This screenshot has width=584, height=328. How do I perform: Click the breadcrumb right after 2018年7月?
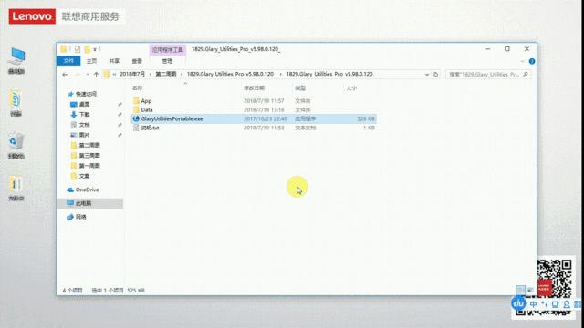tap(166, 74)
